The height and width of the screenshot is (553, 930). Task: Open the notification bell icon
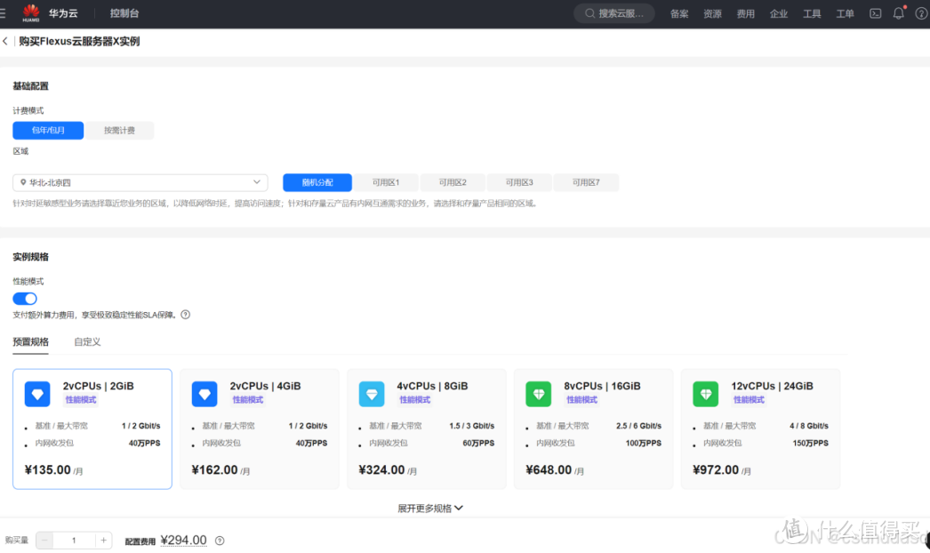[x=897, y=12]
